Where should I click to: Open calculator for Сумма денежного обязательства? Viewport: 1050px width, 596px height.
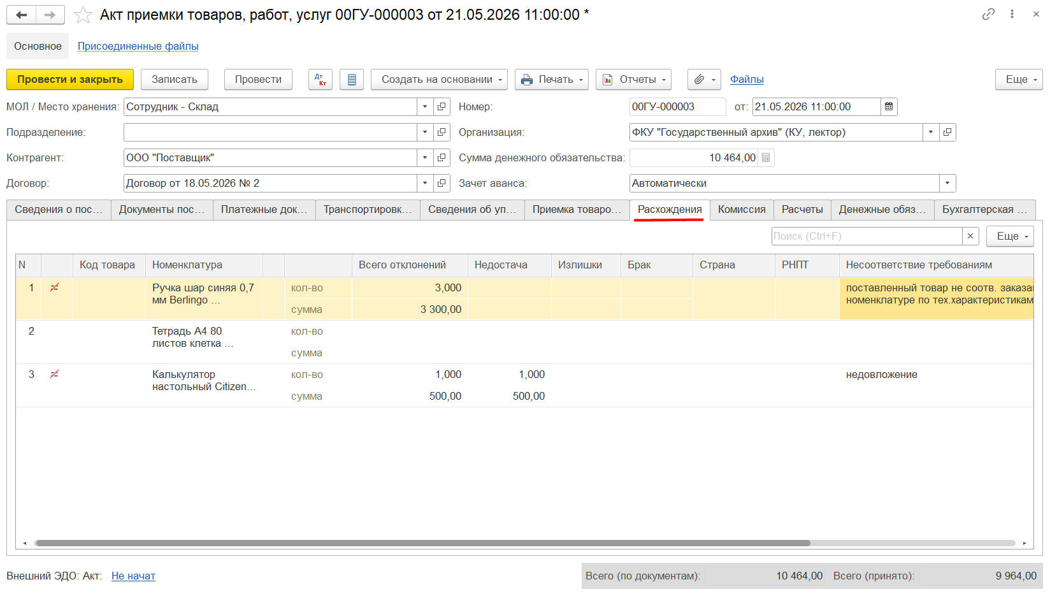pyautogui.click(x=766, y=157)
